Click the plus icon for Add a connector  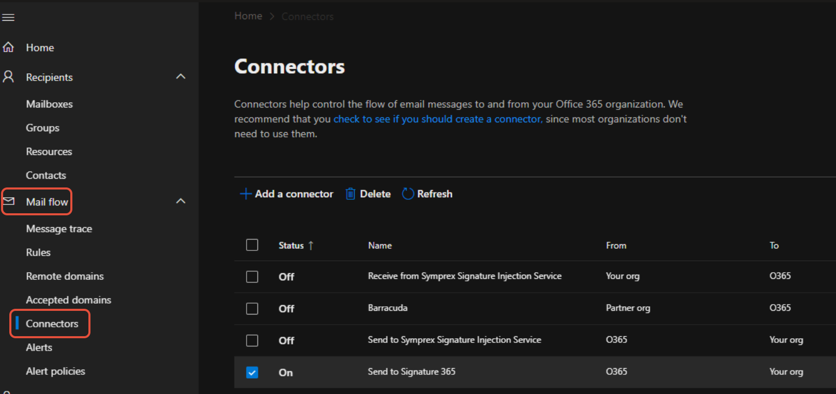(x=246, y=194)
